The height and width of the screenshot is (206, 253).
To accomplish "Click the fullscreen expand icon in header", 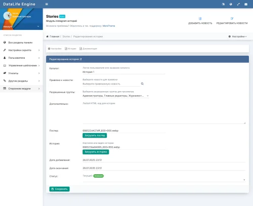I will click(238, 4).
